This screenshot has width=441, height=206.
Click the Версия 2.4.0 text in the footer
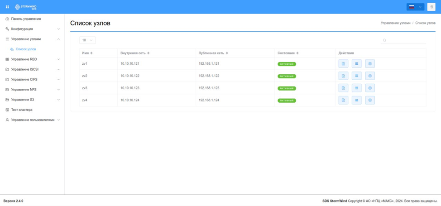(13, 201)
